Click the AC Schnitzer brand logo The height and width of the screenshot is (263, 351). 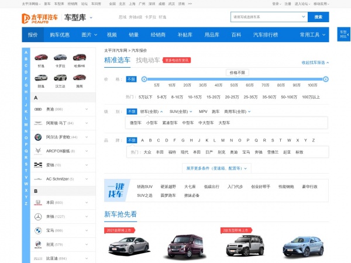tap(38, 179)
